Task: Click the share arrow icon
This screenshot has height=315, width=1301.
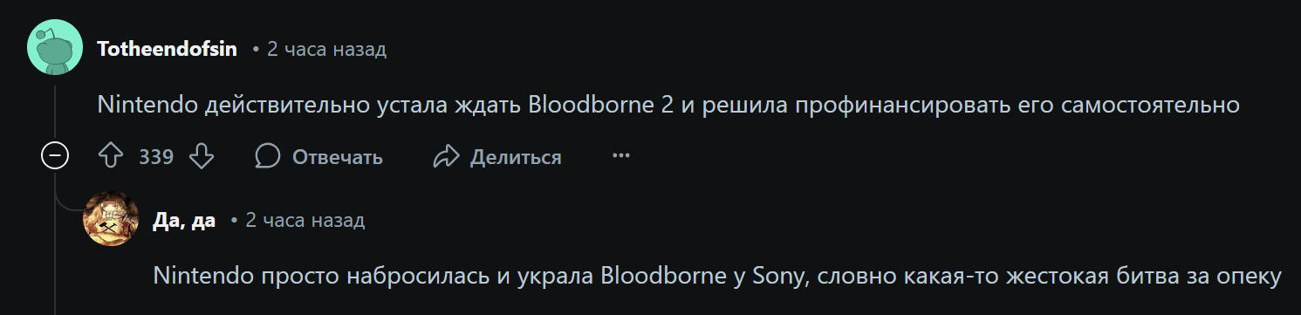Action: [x=446, y=157]
